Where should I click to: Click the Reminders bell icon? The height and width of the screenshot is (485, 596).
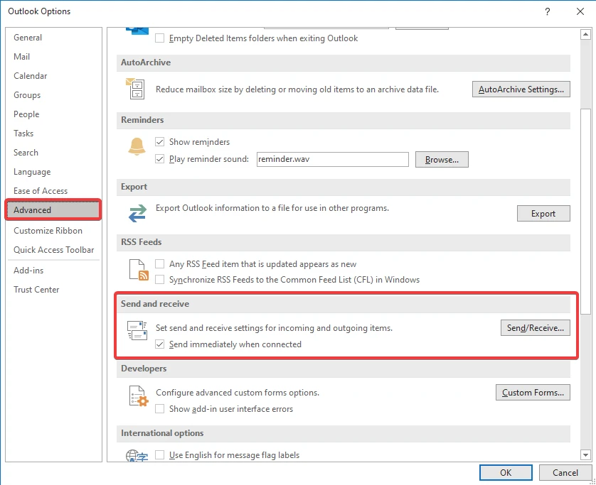click(x=137, y=146)
